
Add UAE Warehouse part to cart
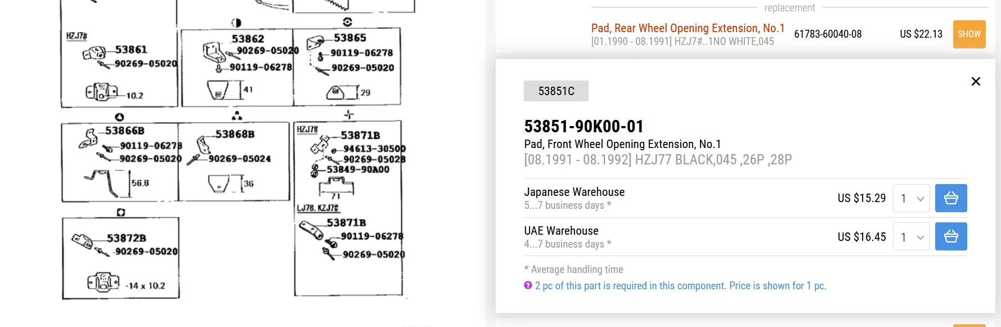pyautogui.click(x=950, y=236)
